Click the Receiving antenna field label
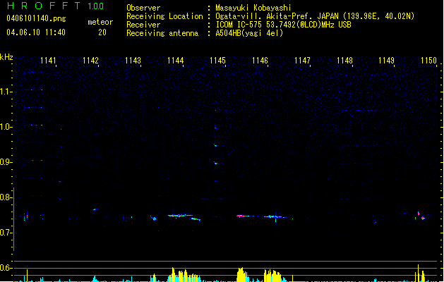Screen dimensions: 444x282 pos(162,33)
